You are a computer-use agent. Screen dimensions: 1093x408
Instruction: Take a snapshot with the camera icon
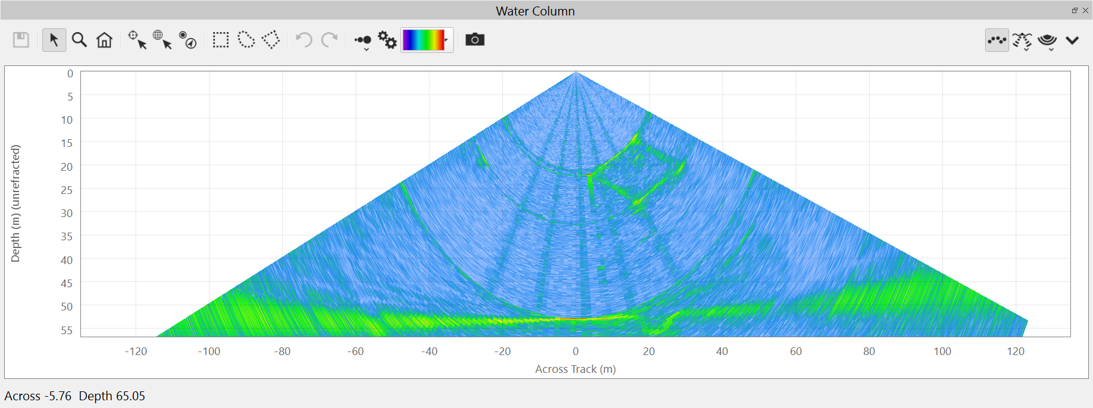point(474,40)
